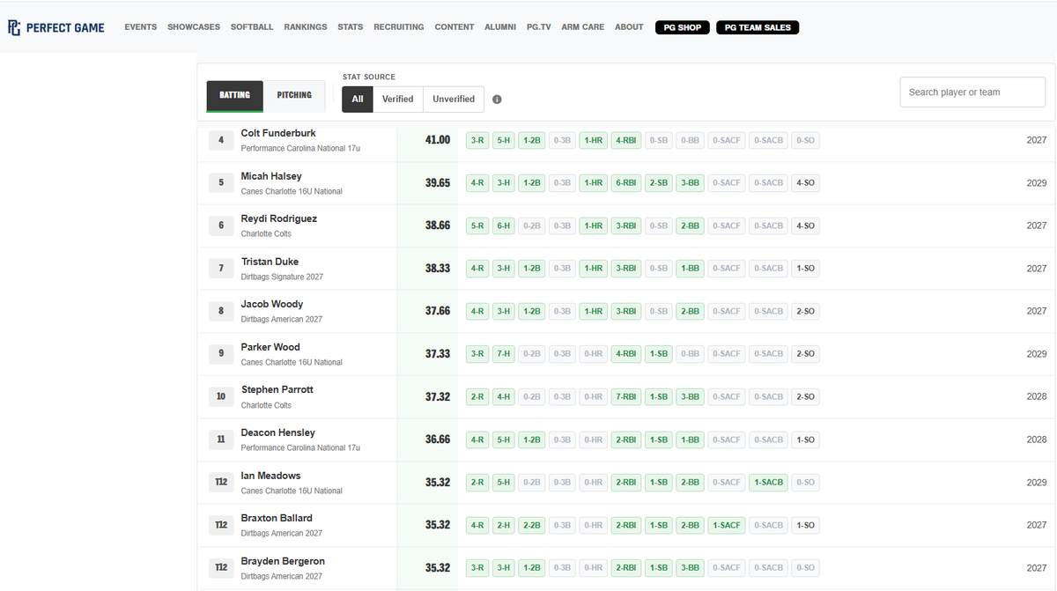Screen dimensions: 1057x591
Task: Visit the Alumni section
Action: [x=500, y=27]
